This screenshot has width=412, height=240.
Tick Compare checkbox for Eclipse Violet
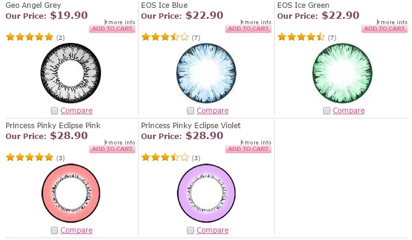pos(191,230)
